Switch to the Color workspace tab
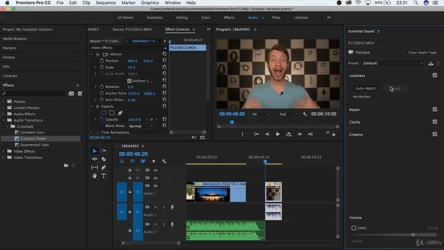The image size is (444, 250). [206, 17]
